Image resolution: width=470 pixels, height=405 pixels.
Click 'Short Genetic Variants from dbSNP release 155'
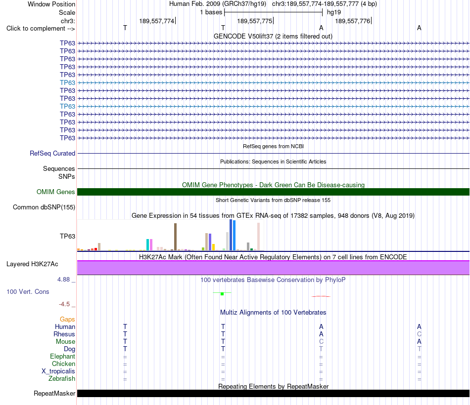pos(273,200)
